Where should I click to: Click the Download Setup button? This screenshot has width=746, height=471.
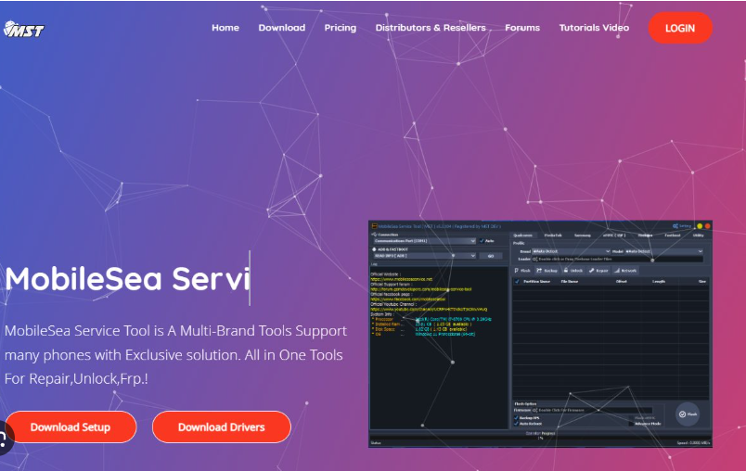point(71,426)
